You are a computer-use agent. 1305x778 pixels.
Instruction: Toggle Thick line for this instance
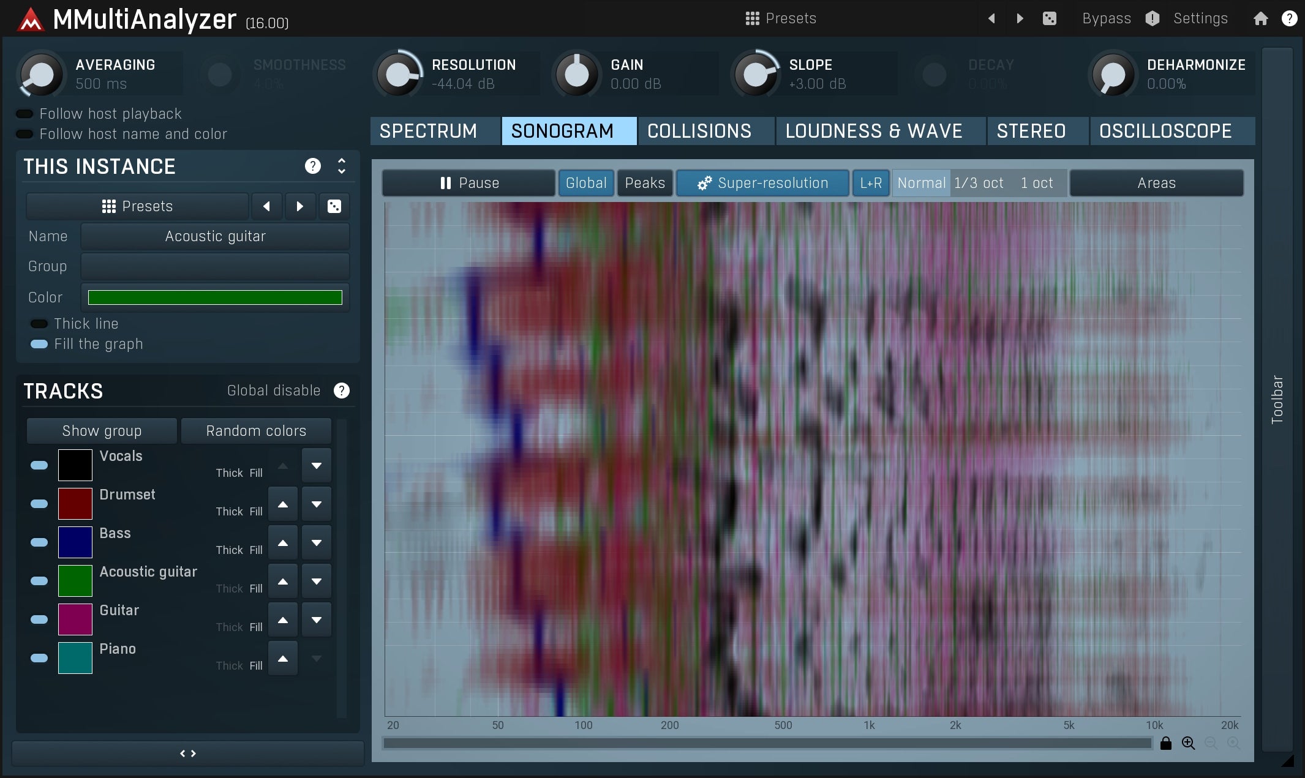(40, 323)
